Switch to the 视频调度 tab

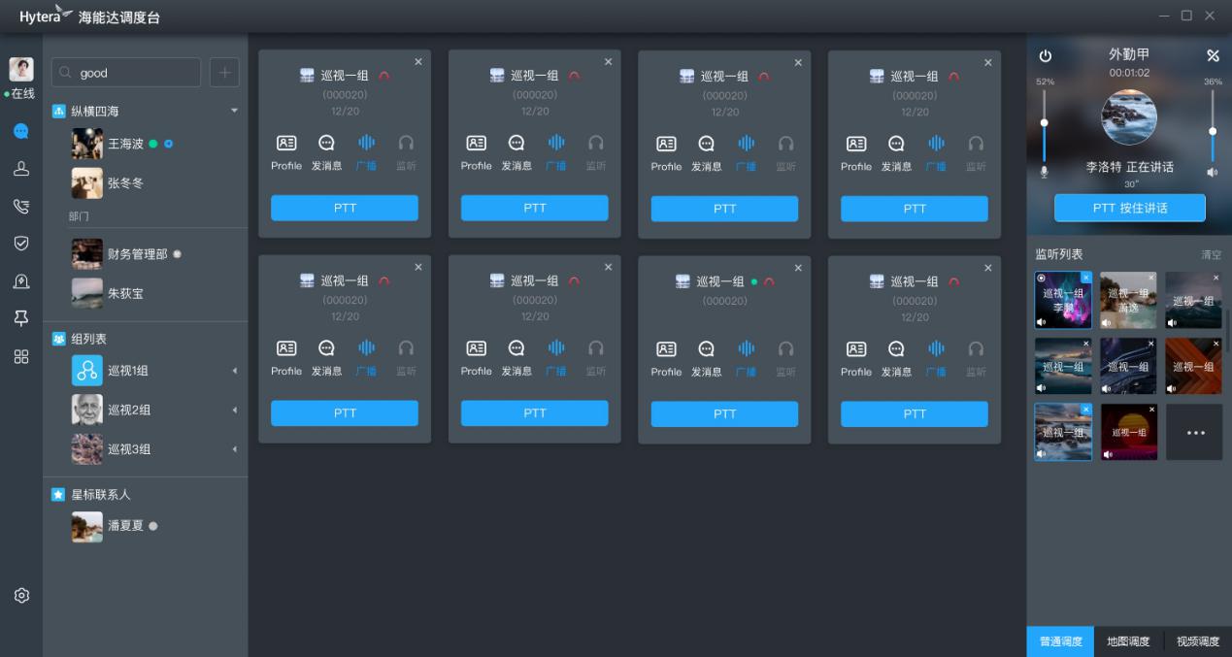pyautogui.click(x=1197, y=641)
